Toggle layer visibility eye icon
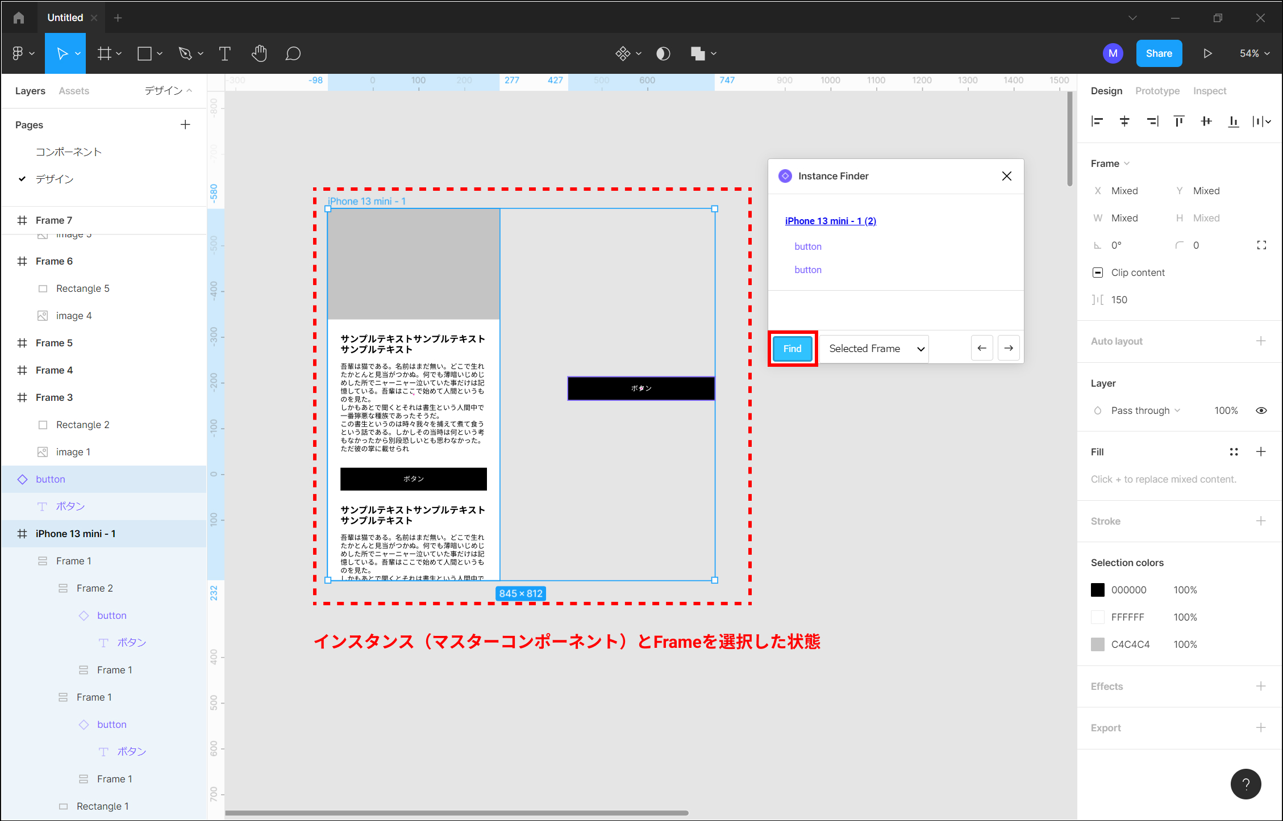1283x821 pixels. point(1261,410)
